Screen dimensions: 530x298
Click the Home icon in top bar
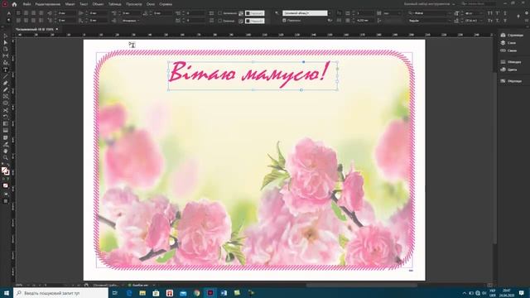pyautogui.click(x=14, y=4)
